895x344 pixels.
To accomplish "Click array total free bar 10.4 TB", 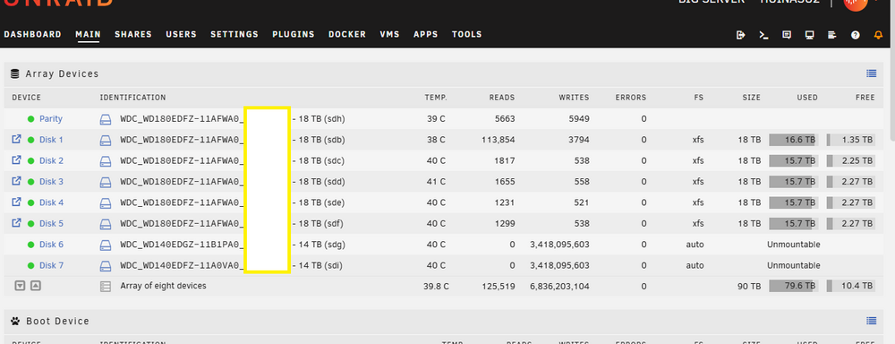I will click(850, 286).
